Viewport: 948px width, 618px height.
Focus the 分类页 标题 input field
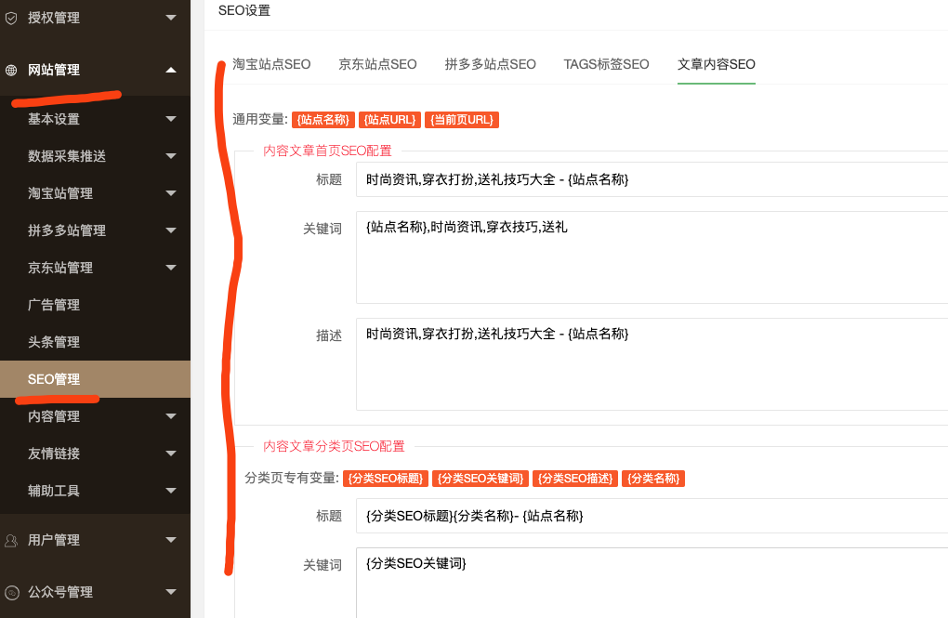pos(652,516)
